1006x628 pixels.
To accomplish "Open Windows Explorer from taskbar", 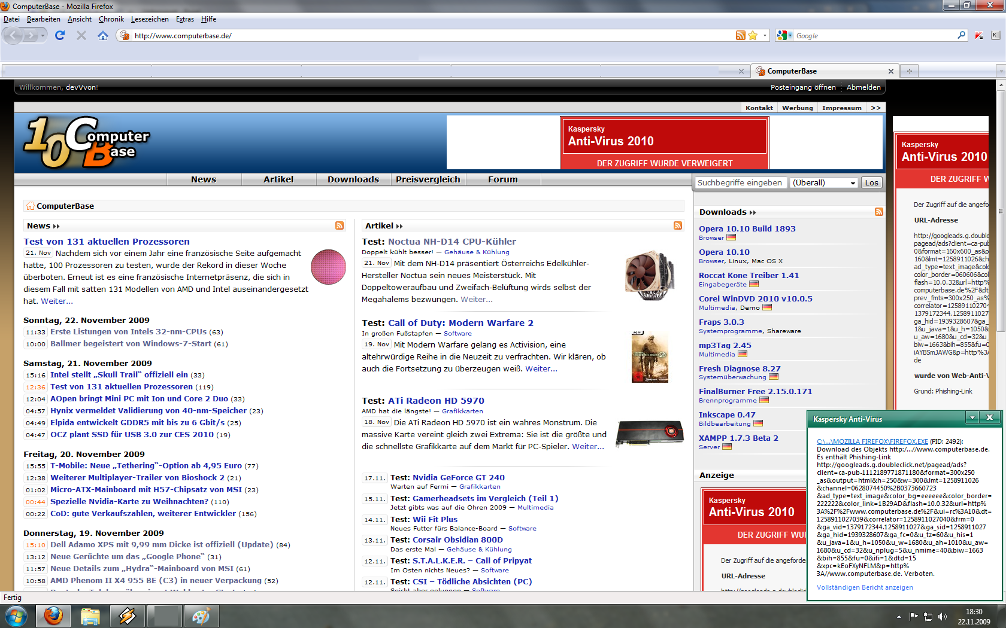I will [90, 616].
